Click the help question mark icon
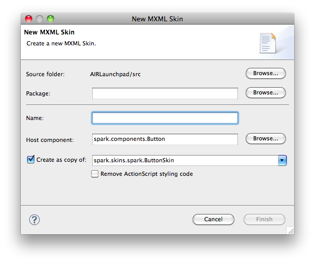Viewport: 315px width, 263px height. pyautogui.click(x=34, y=220)
